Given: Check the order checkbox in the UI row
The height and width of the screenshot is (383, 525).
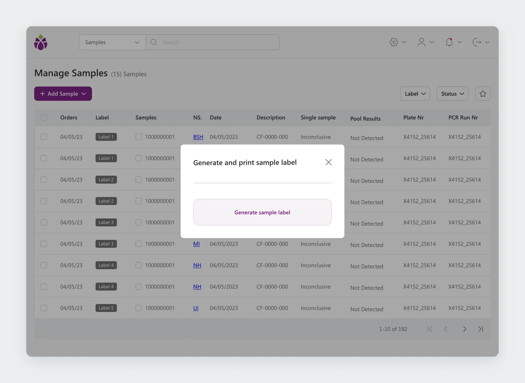Looking at the screenshot, I should pyautogui.click(x=44, y=308).
